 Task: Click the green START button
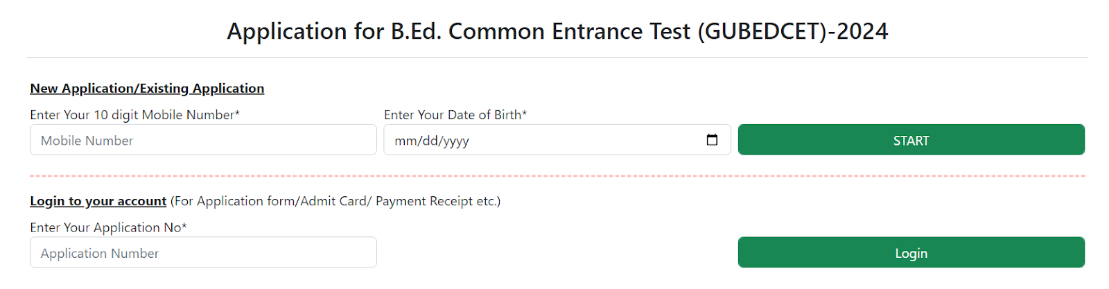tap(911, 140)
